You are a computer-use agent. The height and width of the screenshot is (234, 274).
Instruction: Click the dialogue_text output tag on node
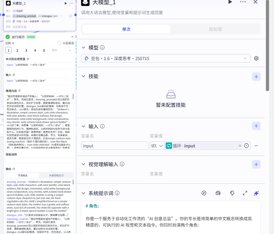point(48,16)
